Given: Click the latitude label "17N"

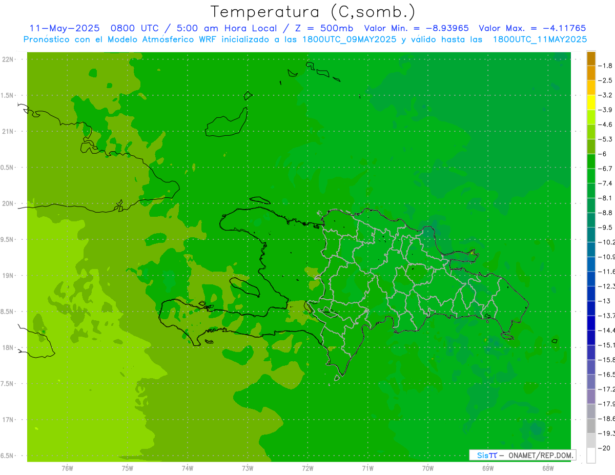Looking at the screenshot, I should (x=9, y=420).
